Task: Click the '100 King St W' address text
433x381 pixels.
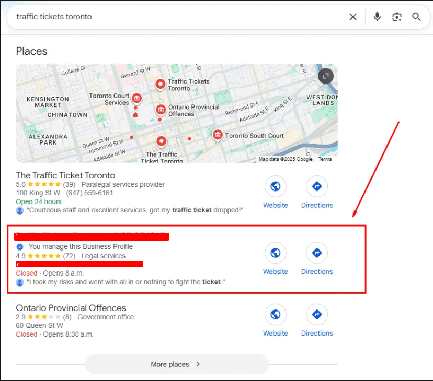Action: (x=38, y=193)
